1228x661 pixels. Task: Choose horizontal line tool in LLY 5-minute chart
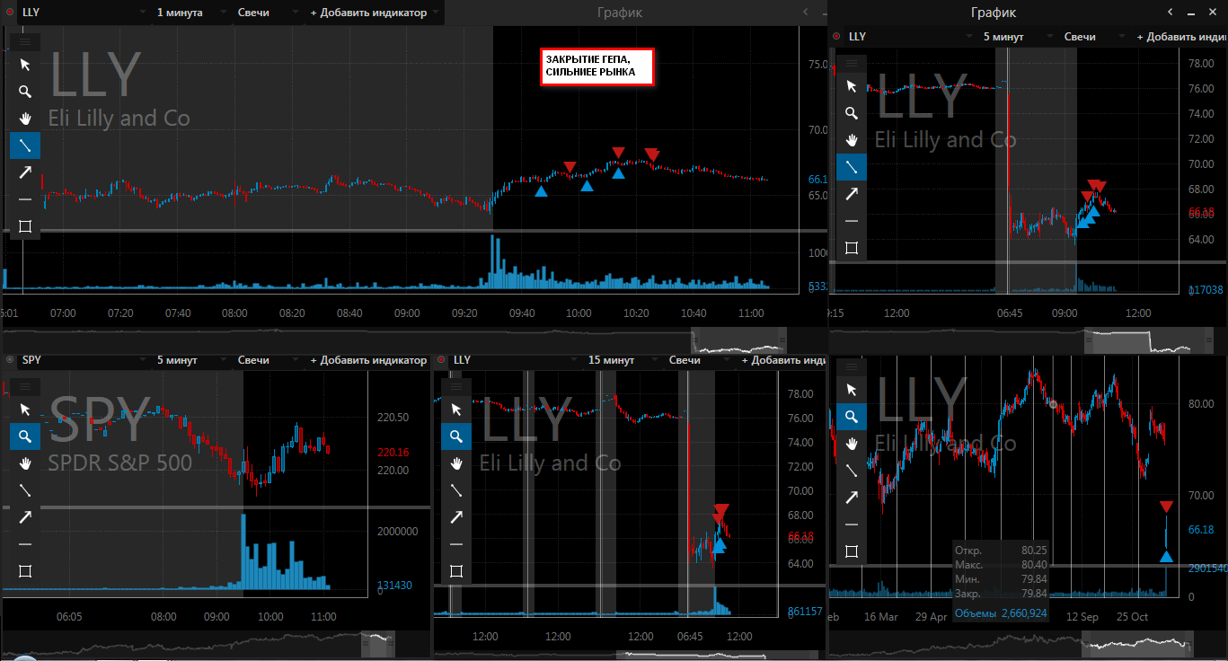(852, 221)
